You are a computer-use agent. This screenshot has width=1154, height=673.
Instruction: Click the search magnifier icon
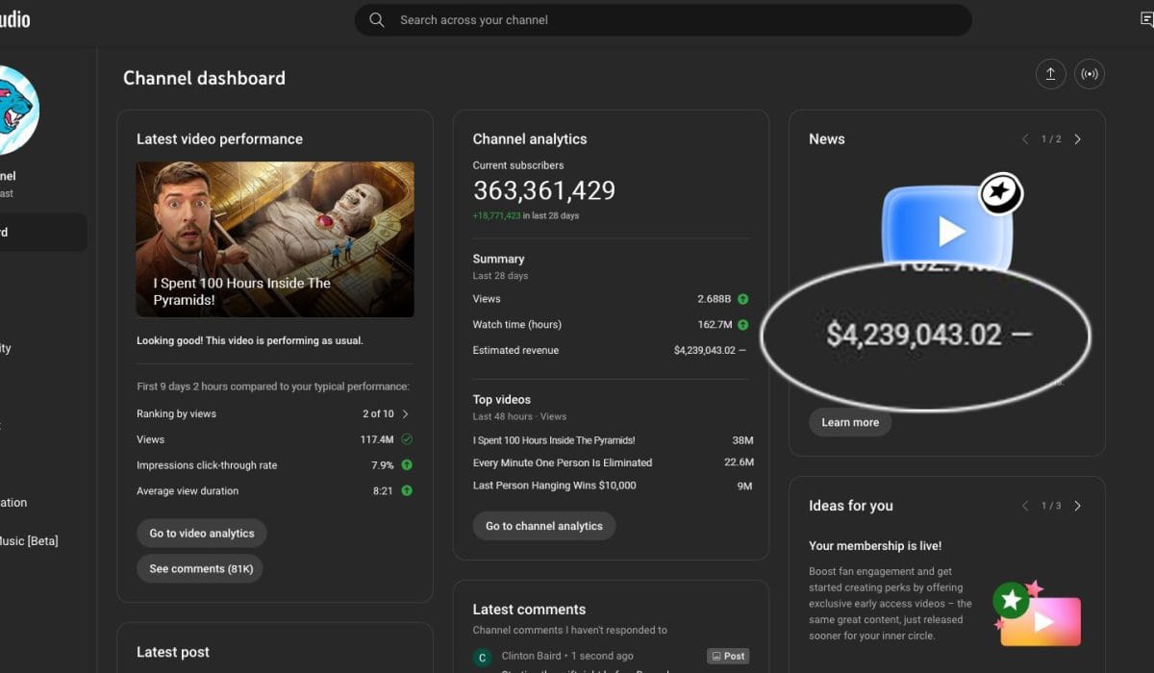pyautogui.click(x=377, y=20)
